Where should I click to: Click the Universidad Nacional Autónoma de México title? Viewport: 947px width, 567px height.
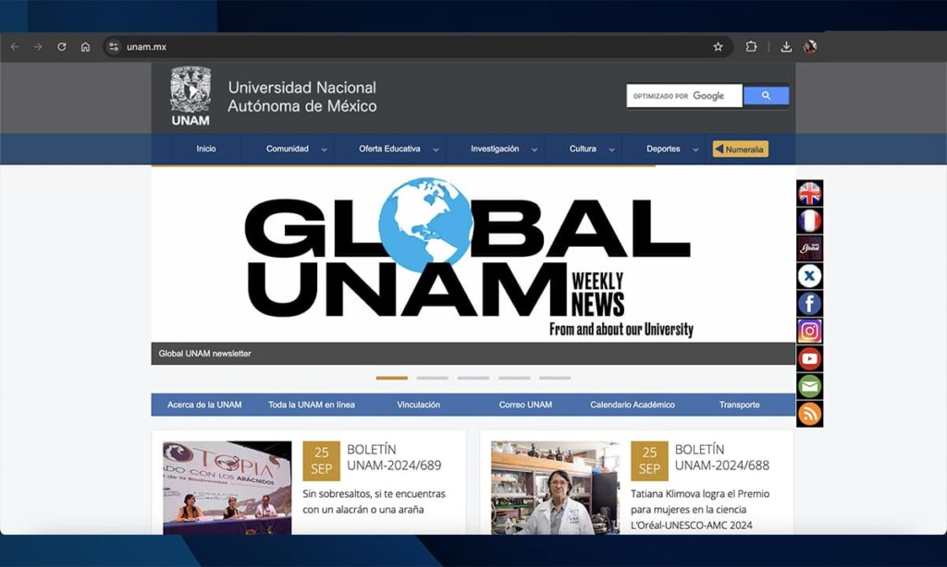[x=302, y=97]
